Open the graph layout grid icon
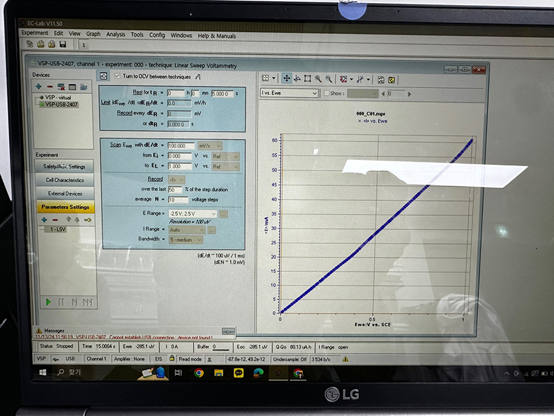554x416 pixels. pyautogui.click(x=265, y=78)
